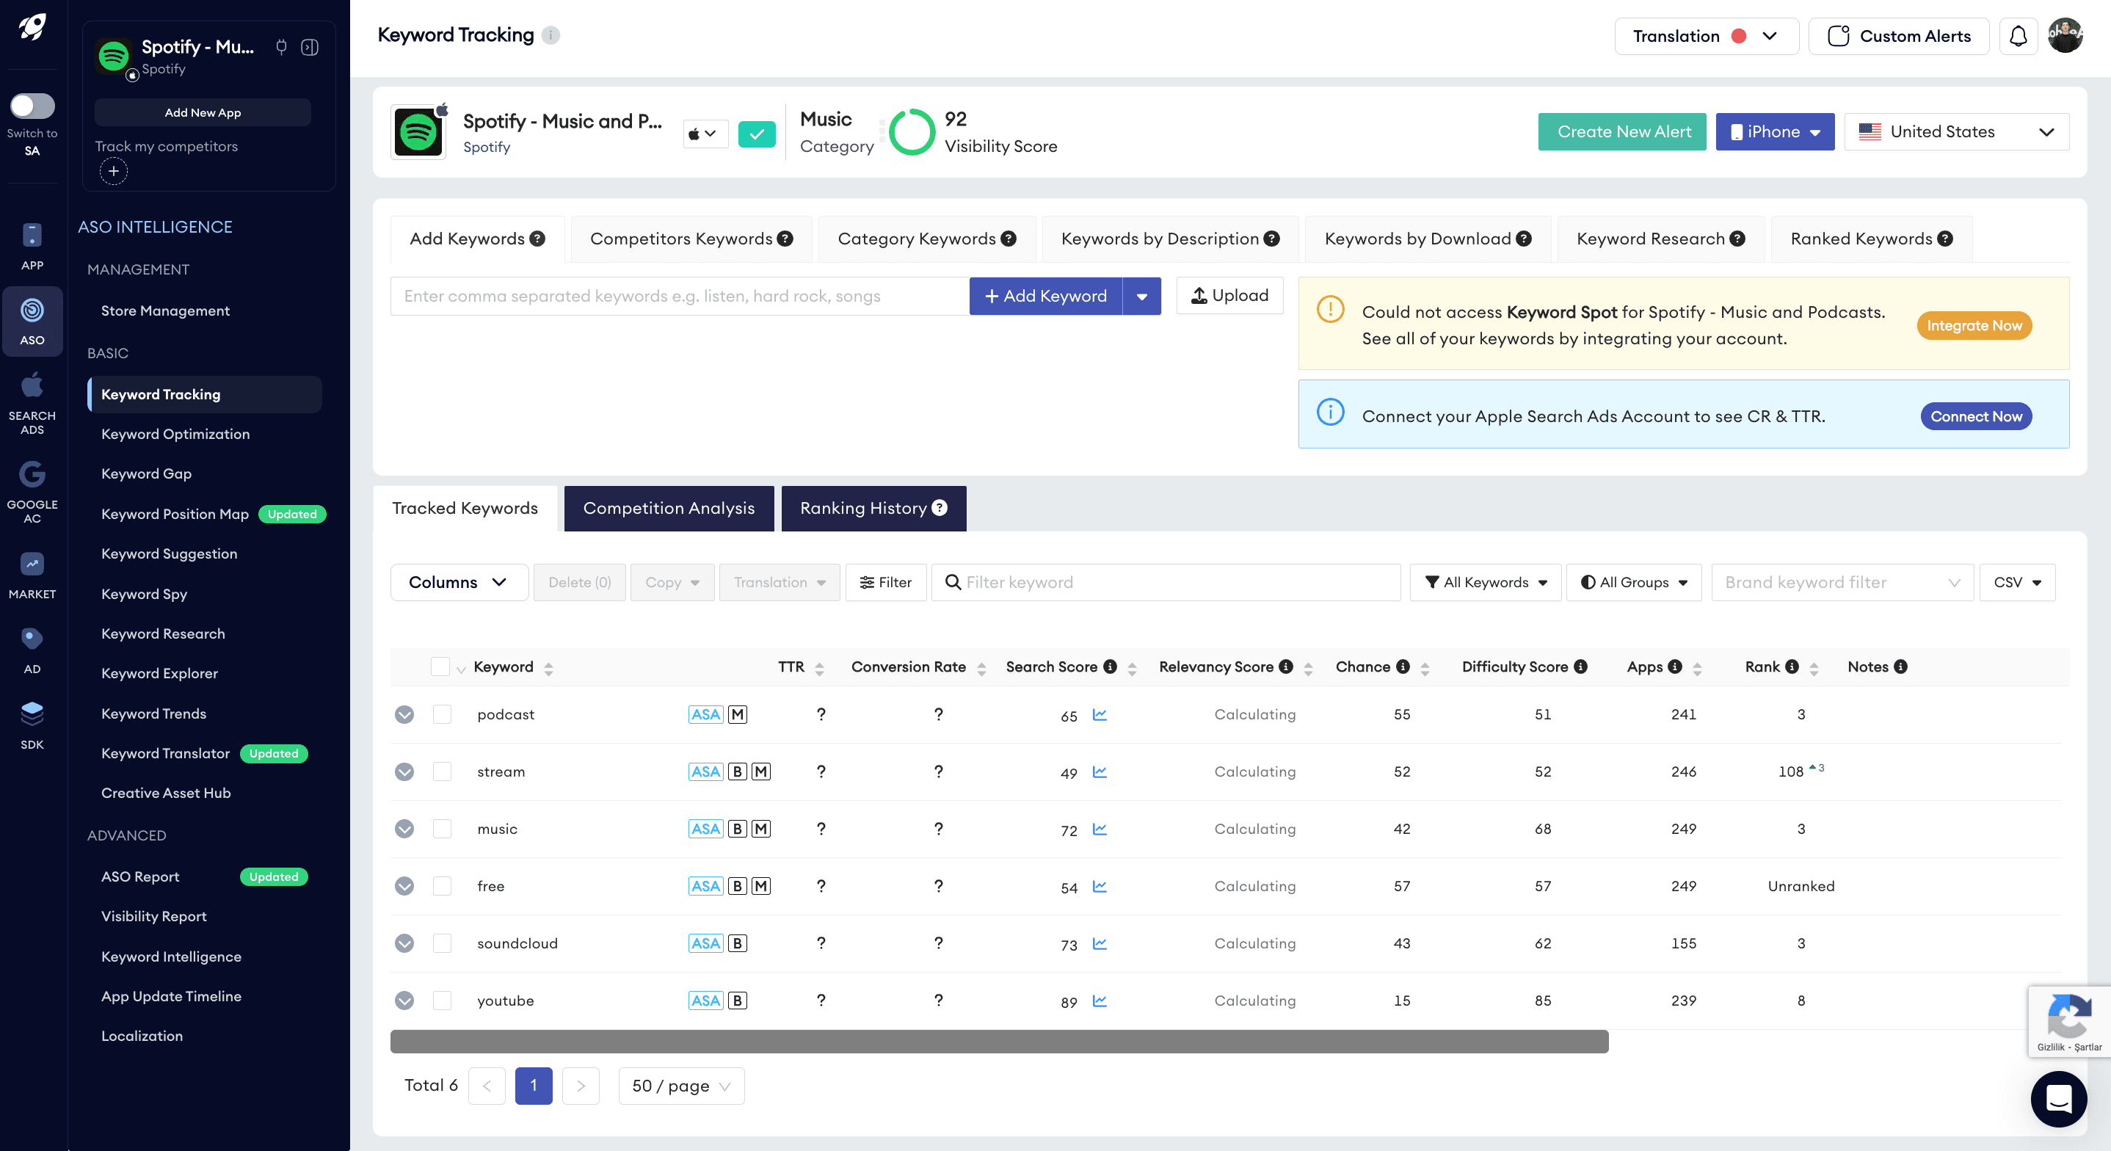This screenshot has height=1151, width=2111.
Task: Toggle the Switch to SA control
Action: (x=32, y=105)
